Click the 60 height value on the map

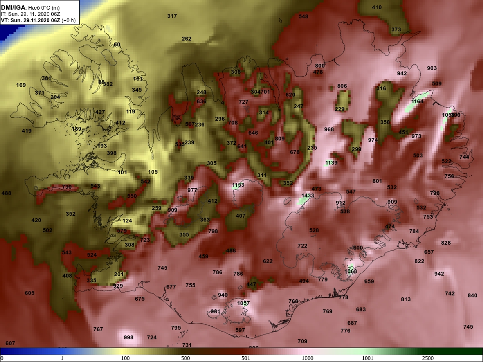coord(117,44)
